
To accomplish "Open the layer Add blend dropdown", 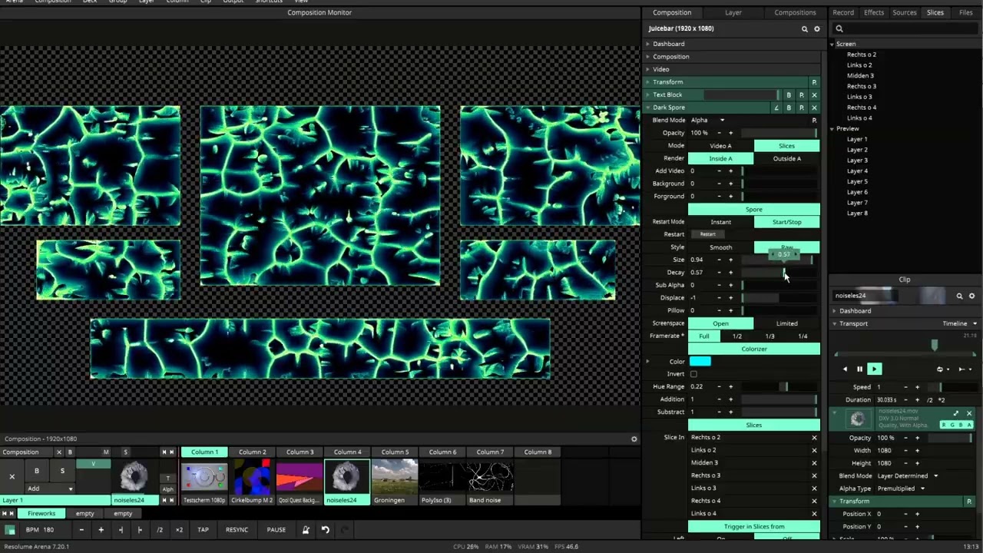I will coord(50,488).
